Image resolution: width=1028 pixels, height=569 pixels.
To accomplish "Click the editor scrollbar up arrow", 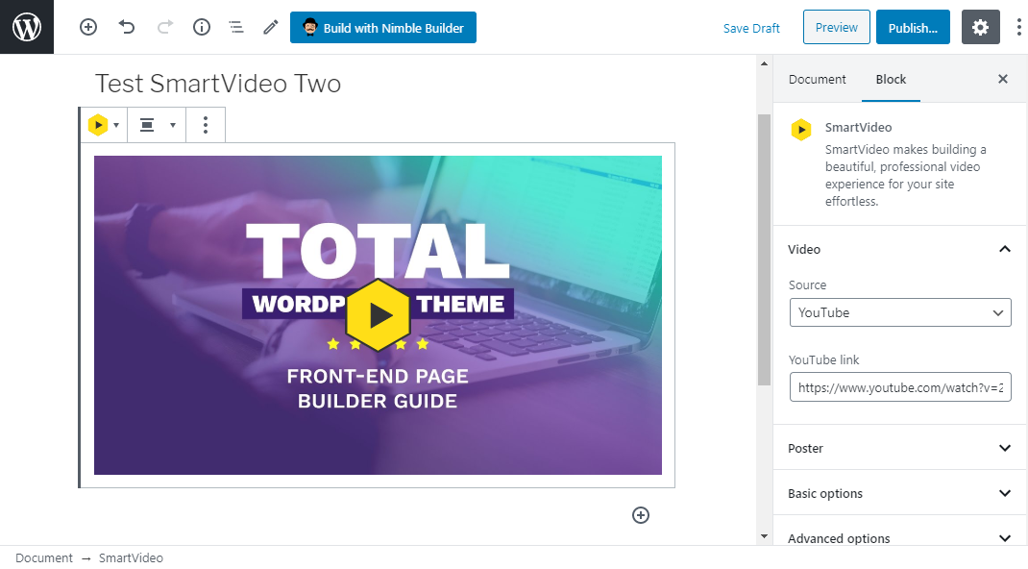I will (x=764, y=63).
